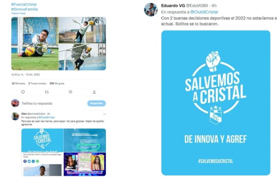Like the tweet with heart icon
This screenshot has height=178, width=277.
pos(71,92)
